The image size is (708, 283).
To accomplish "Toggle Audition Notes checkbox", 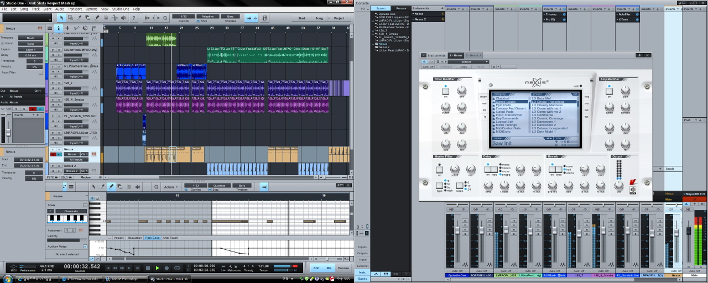I will [85, 246].
